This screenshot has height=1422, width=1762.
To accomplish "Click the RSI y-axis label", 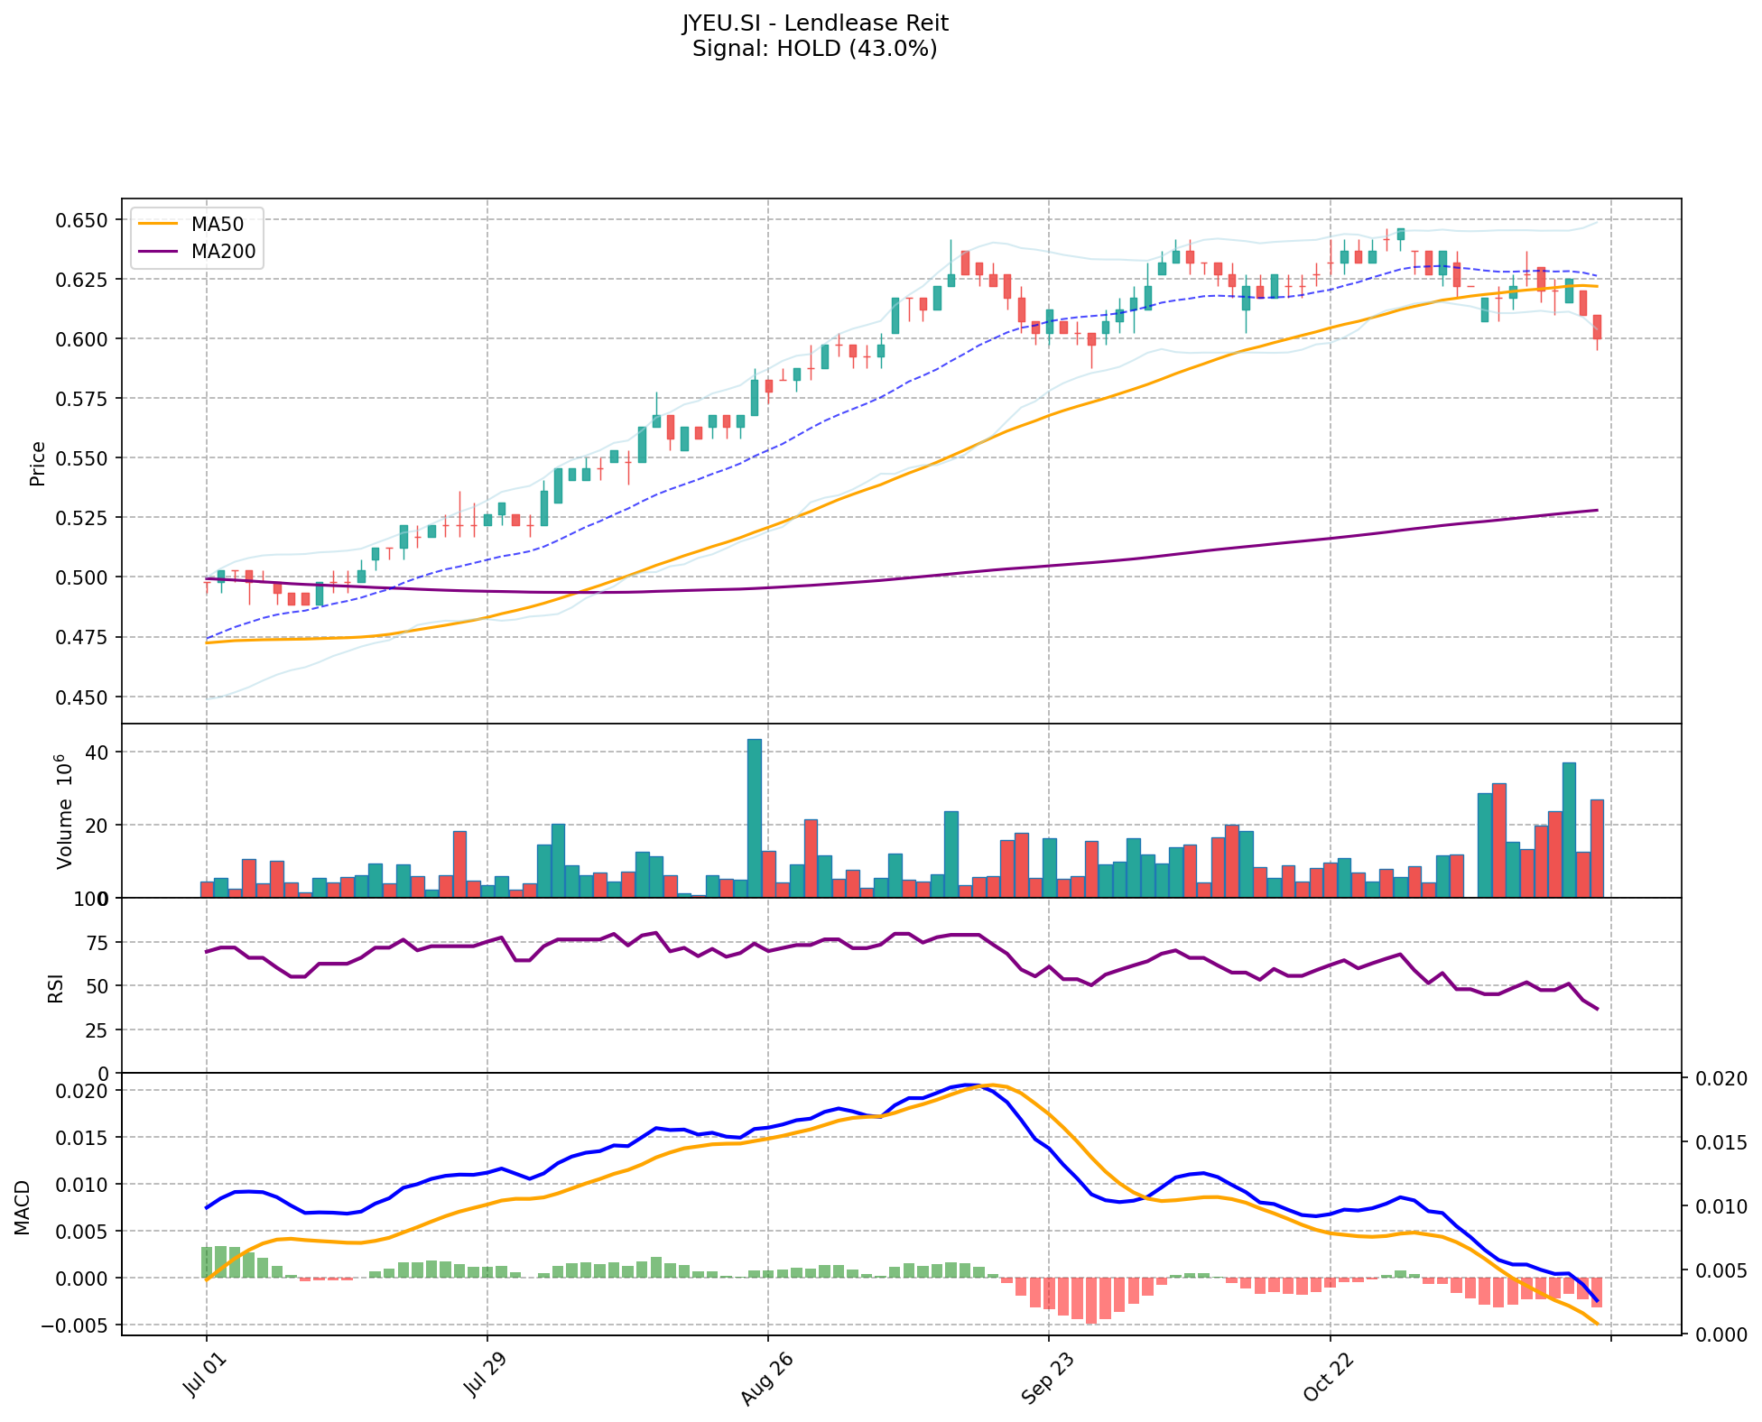I will [x=56, y=987].
